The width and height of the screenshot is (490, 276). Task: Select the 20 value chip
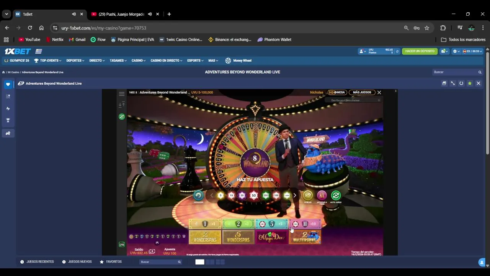242,195
